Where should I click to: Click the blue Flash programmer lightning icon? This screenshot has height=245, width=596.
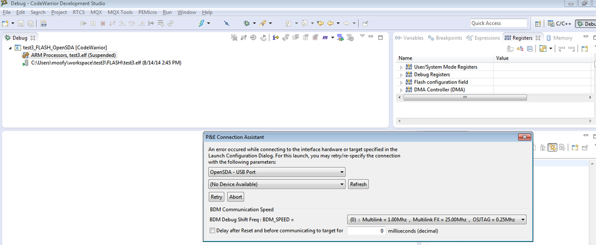pos(202,23)
